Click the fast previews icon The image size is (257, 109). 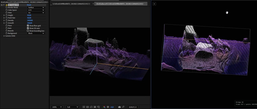pos(84,107)
